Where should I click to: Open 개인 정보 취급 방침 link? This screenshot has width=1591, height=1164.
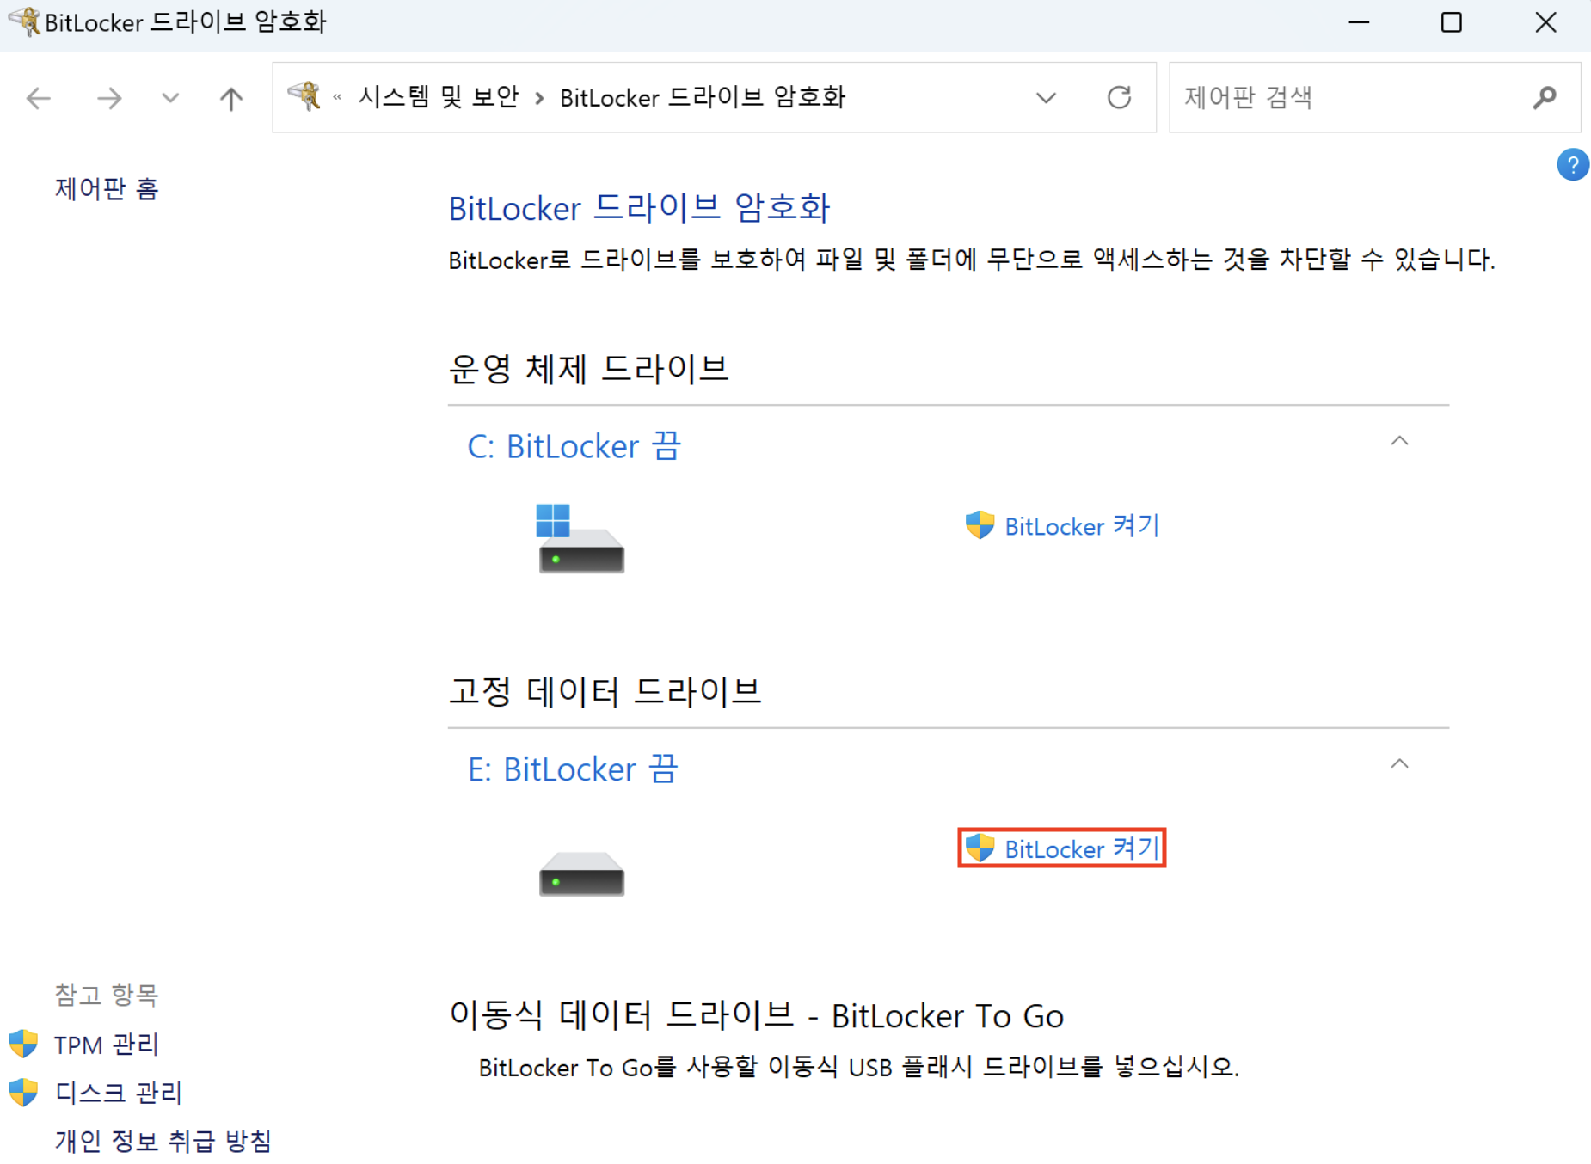[163, 1141]
